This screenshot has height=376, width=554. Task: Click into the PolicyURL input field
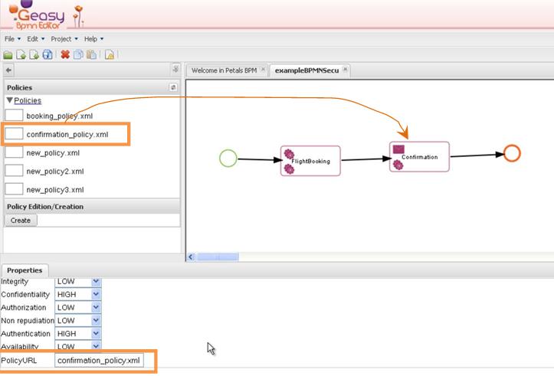coord(99,361)
